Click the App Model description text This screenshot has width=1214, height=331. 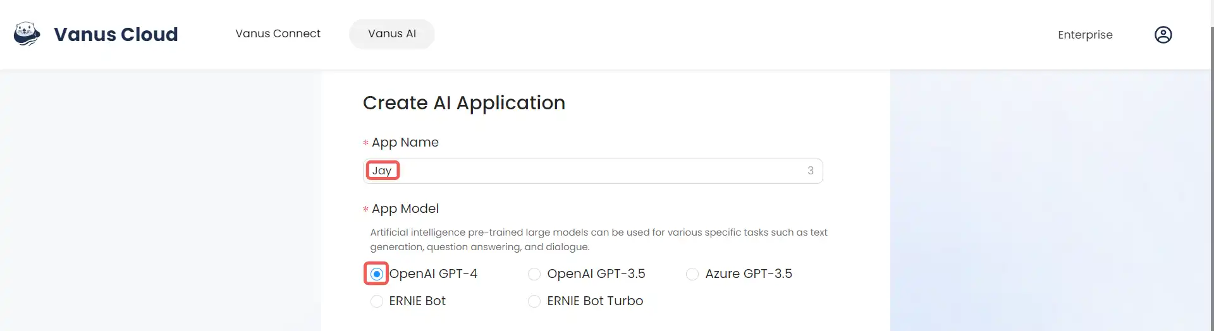click(599, 239)
